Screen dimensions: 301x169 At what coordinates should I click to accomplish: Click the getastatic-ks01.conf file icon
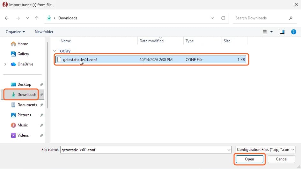pyautogui.click(x=59, y=60)
